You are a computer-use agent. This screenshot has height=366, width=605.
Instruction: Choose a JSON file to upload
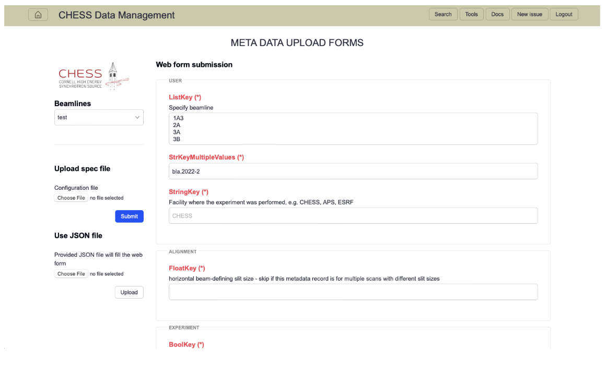pyautogui.click(x=71, y=274)
